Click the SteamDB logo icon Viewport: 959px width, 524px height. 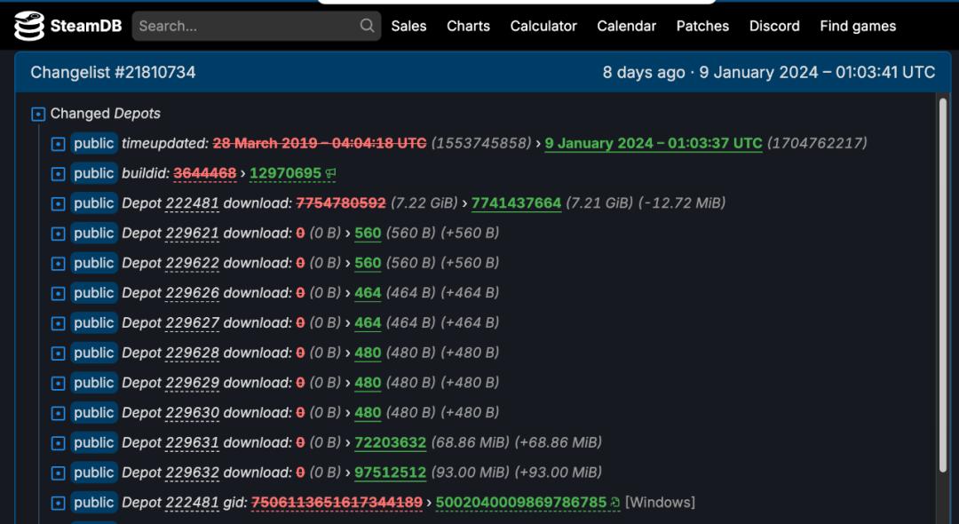[29, 27]
